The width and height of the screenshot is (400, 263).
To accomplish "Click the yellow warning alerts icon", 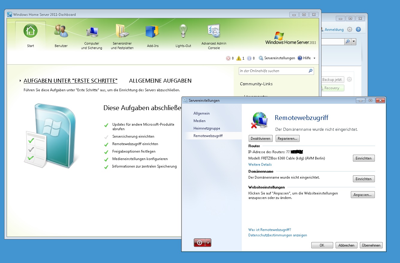I will (239, 58).
